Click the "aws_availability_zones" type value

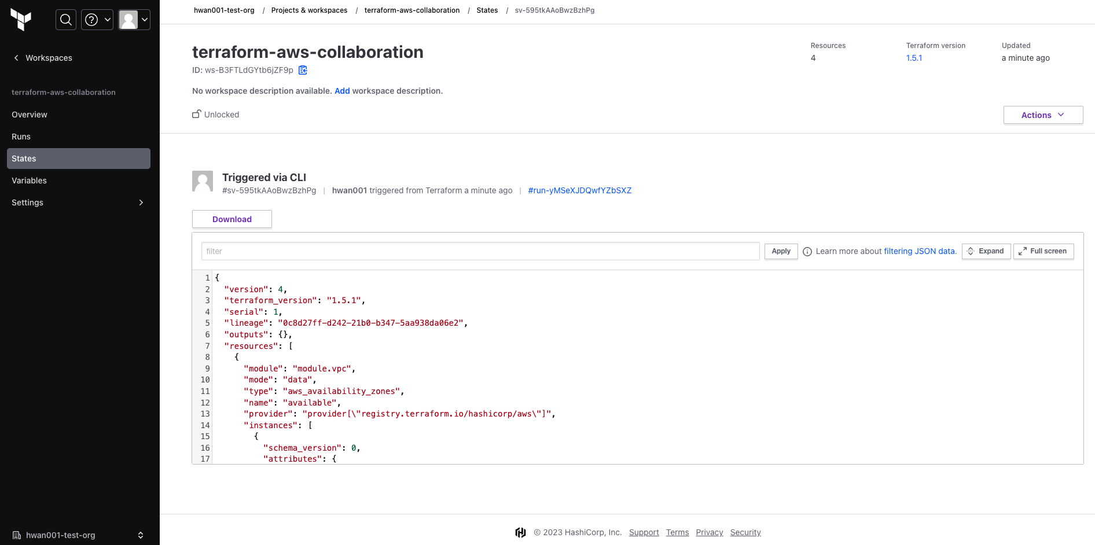[341, 391]
